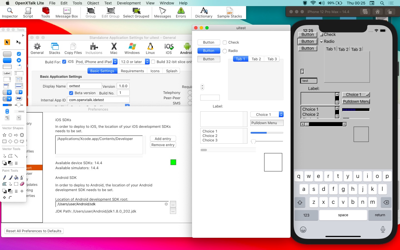Select the paint pencil tool
This screenshot has height=250, width=400.
point(4,177)
